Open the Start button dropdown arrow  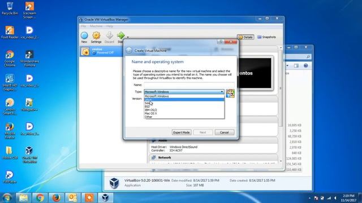128,37
